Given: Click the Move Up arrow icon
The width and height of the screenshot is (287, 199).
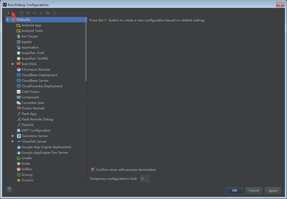Looking at the screenshot, I should click(35, 13).
